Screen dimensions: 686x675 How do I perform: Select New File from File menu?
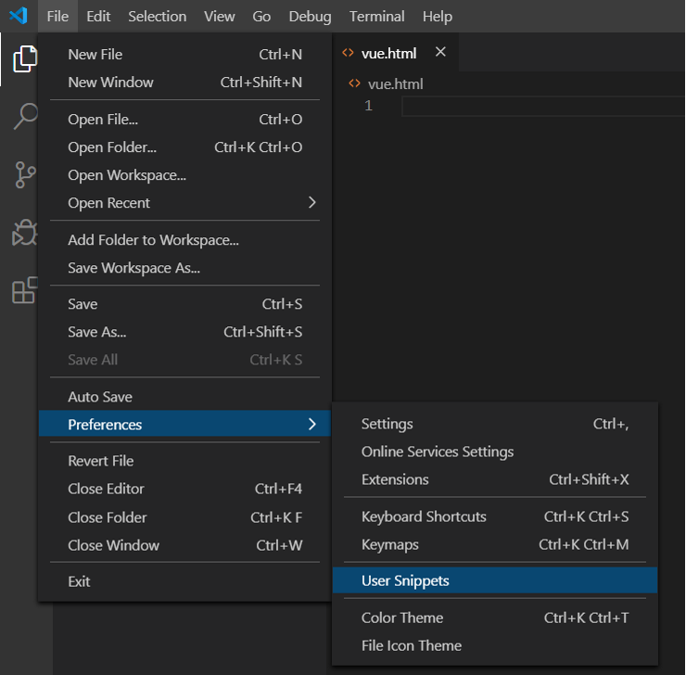coord(95,55)
